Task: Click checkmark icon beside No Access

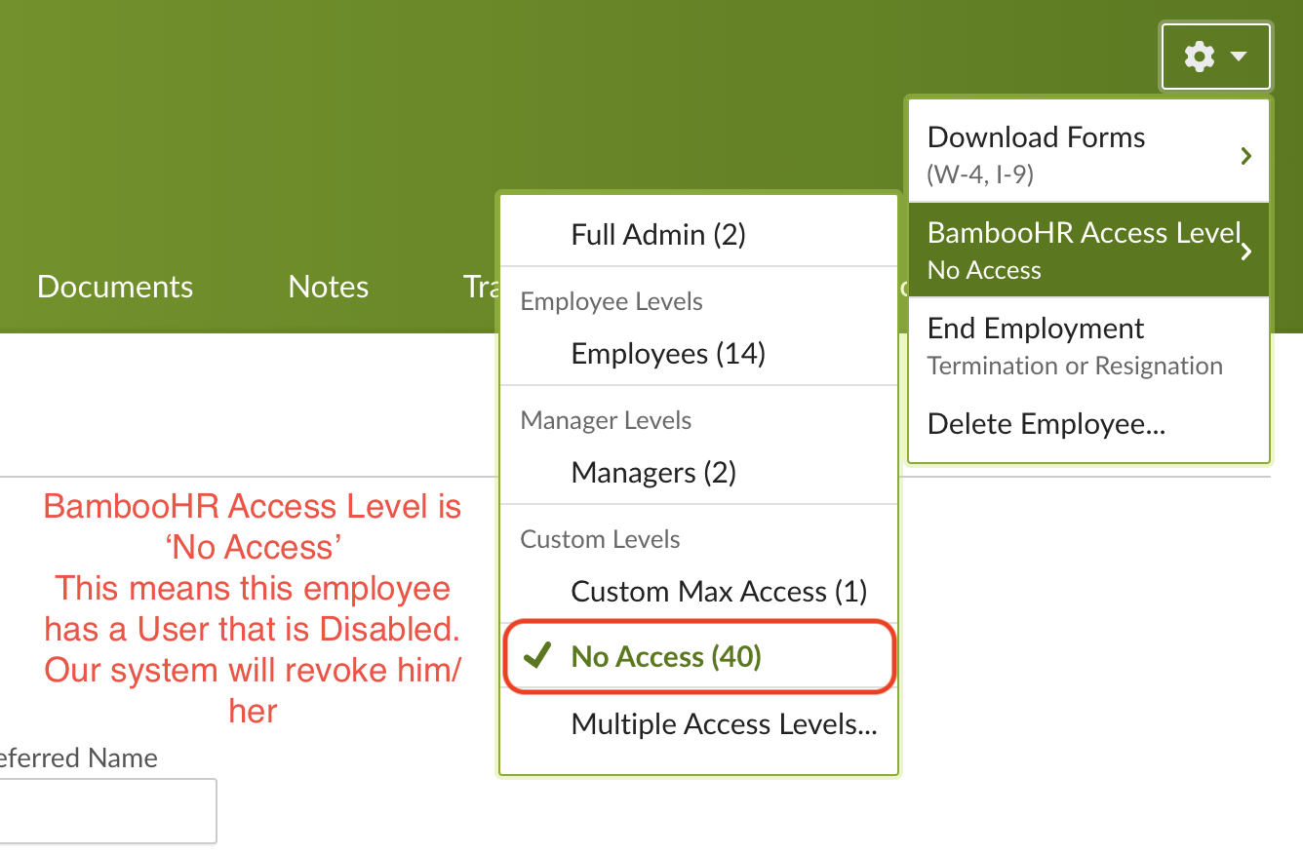Action: click(536, 655)
